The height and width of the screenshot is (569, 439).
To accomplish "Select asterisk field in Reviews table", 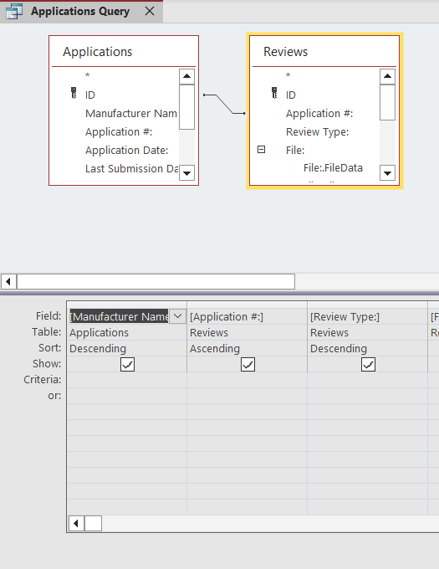I will [288, 75].
